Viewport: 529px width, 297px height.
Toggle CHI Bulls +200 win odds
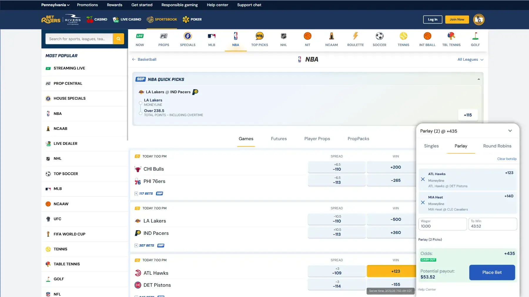pos(396,167)
